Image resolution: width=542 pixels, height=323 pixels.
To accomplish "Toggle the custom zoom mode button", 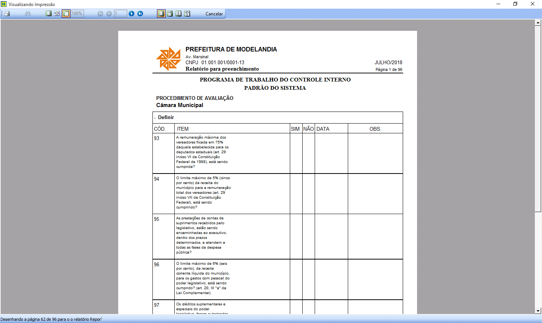I will pos(66,14).
